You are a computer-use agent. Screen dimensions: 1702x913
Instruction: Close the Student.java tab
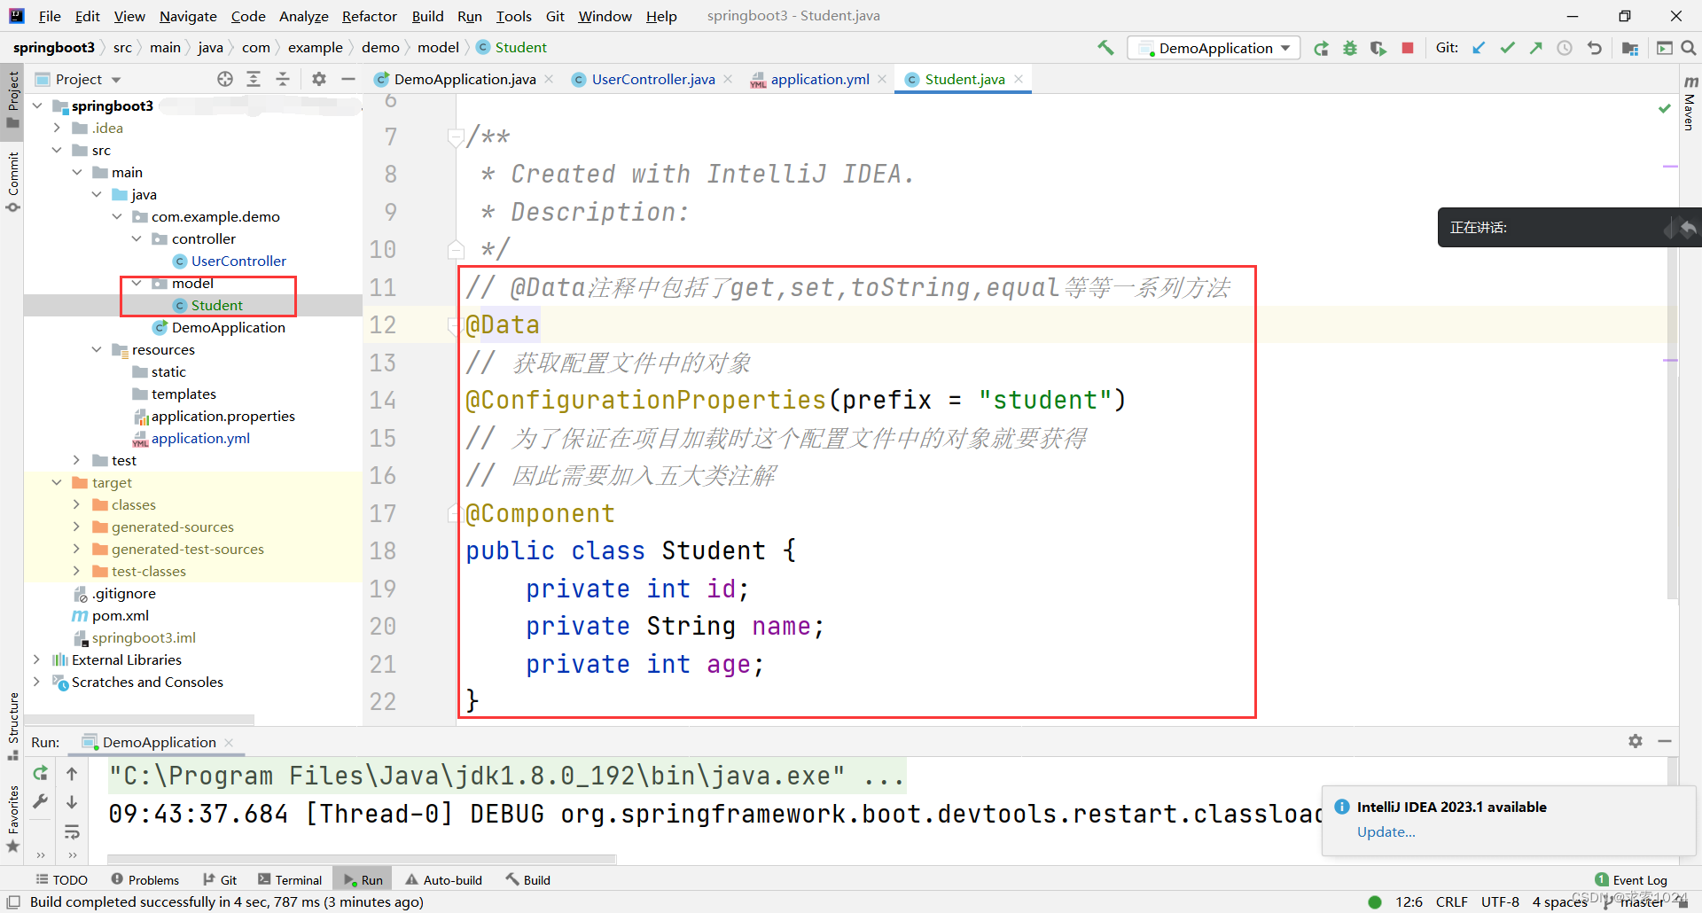[1019, 79]
